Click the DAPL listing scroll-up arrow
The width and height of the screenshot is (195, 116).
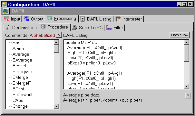pyautogui.click(x=186, y=42)
